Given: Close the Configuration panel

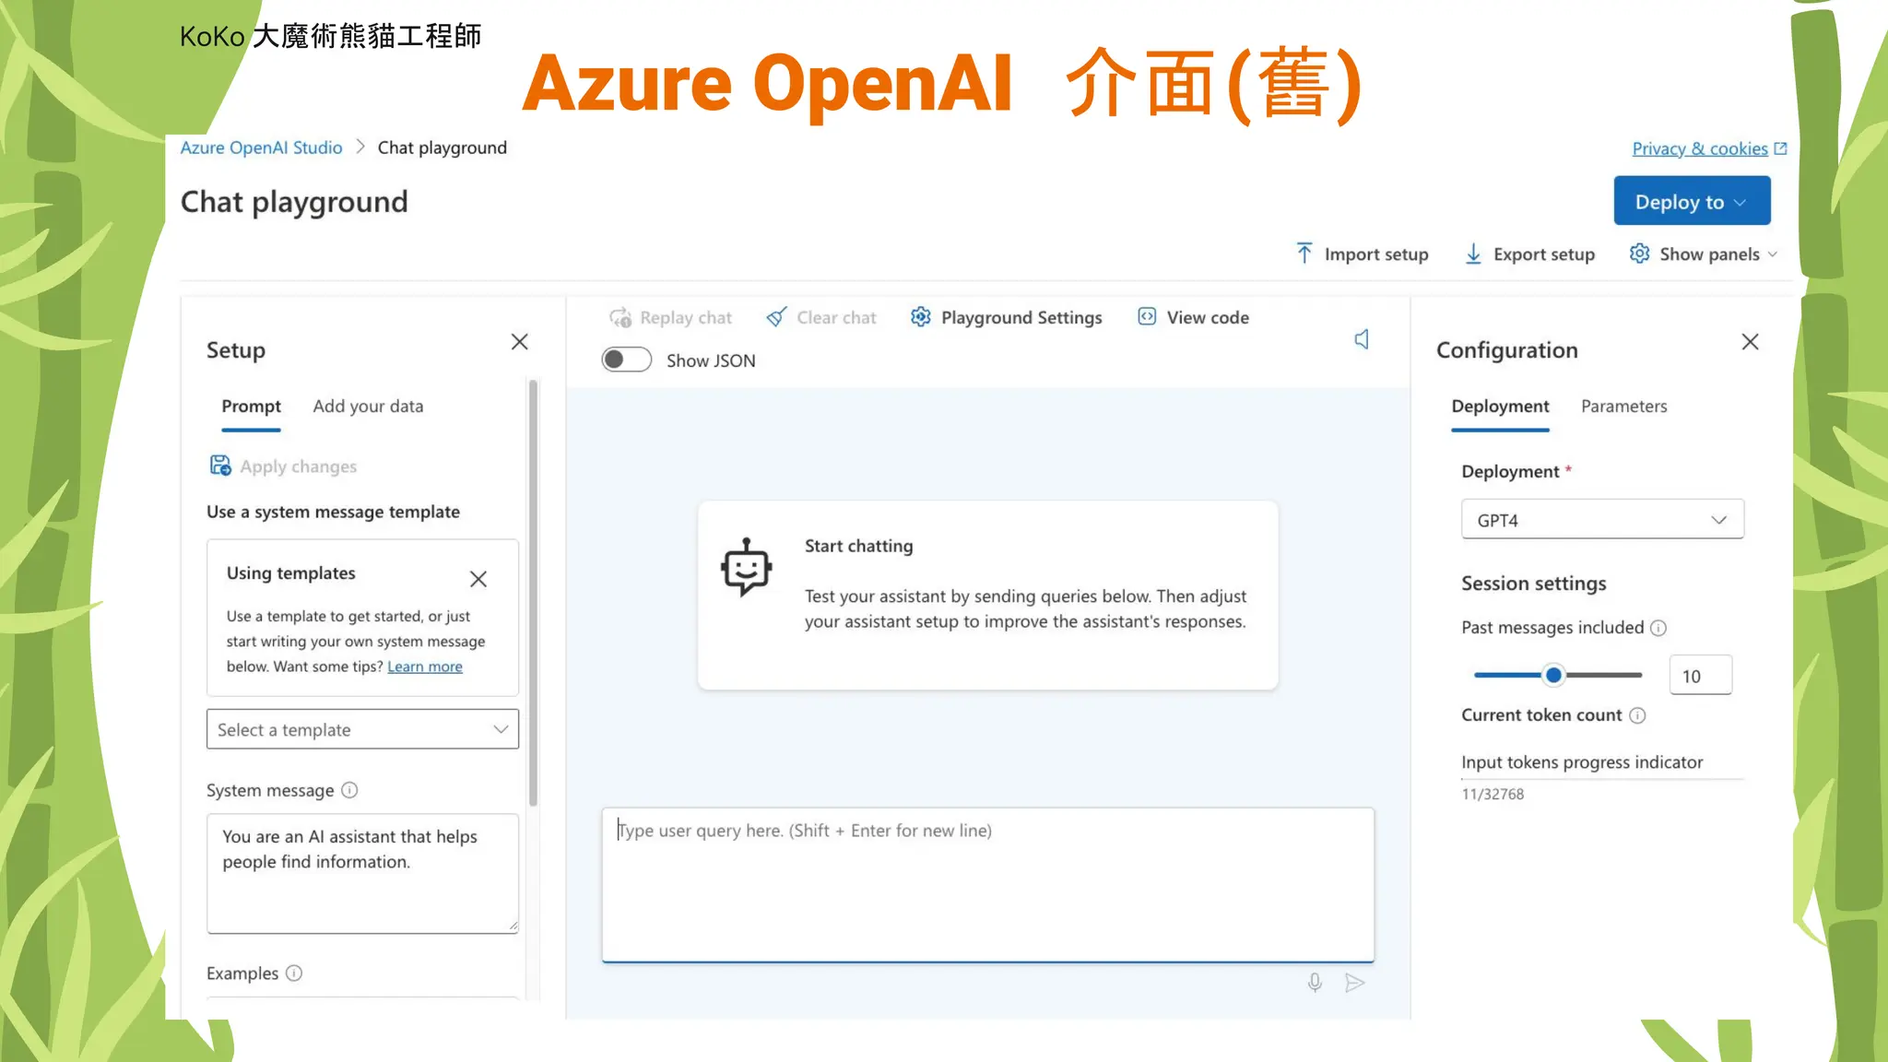Looking at the screenshot, I should (1750, 342).
